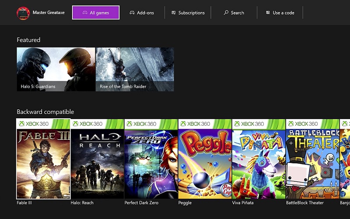Open the Add-ons tab
The image size is (350, 219).
pyautogui.click(x=142, y=13)
